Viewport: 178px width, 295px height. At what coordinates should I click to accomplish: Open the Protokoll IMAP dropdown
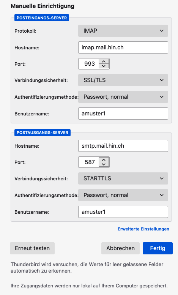coord(123,31)
